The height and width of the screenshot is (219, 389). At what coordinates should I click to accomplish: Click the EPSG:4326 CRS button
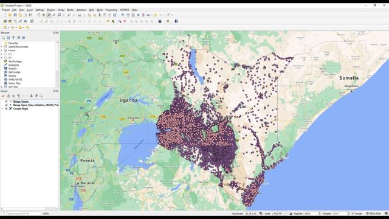click(x=373, y=214)
